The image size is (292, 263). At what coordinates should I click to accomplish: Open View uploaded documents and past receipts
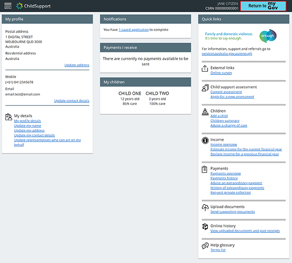245,231
